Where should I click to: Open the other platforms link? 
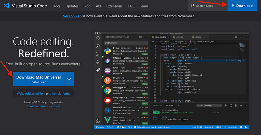point(60,94)
